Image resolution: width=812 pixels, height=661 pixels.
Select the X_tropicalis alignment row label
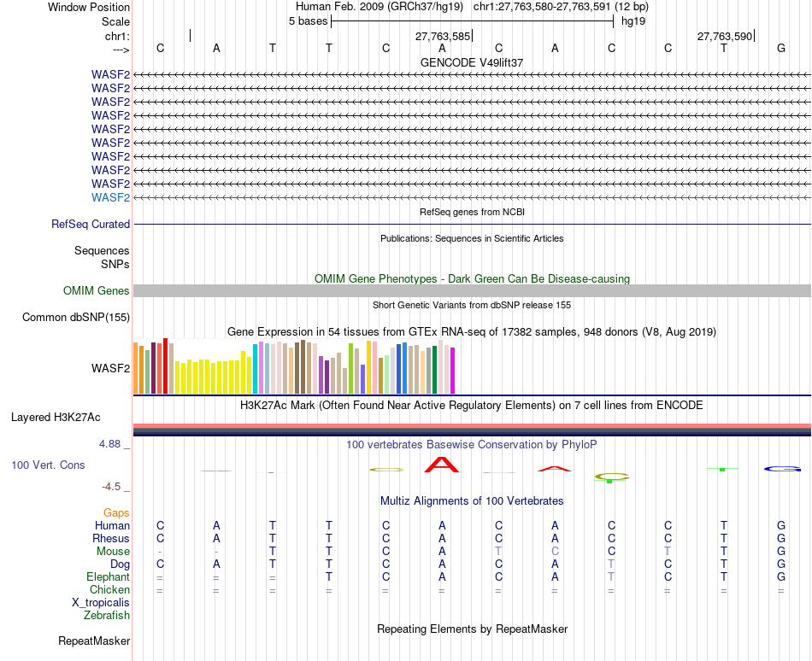(x=101, y=603)
